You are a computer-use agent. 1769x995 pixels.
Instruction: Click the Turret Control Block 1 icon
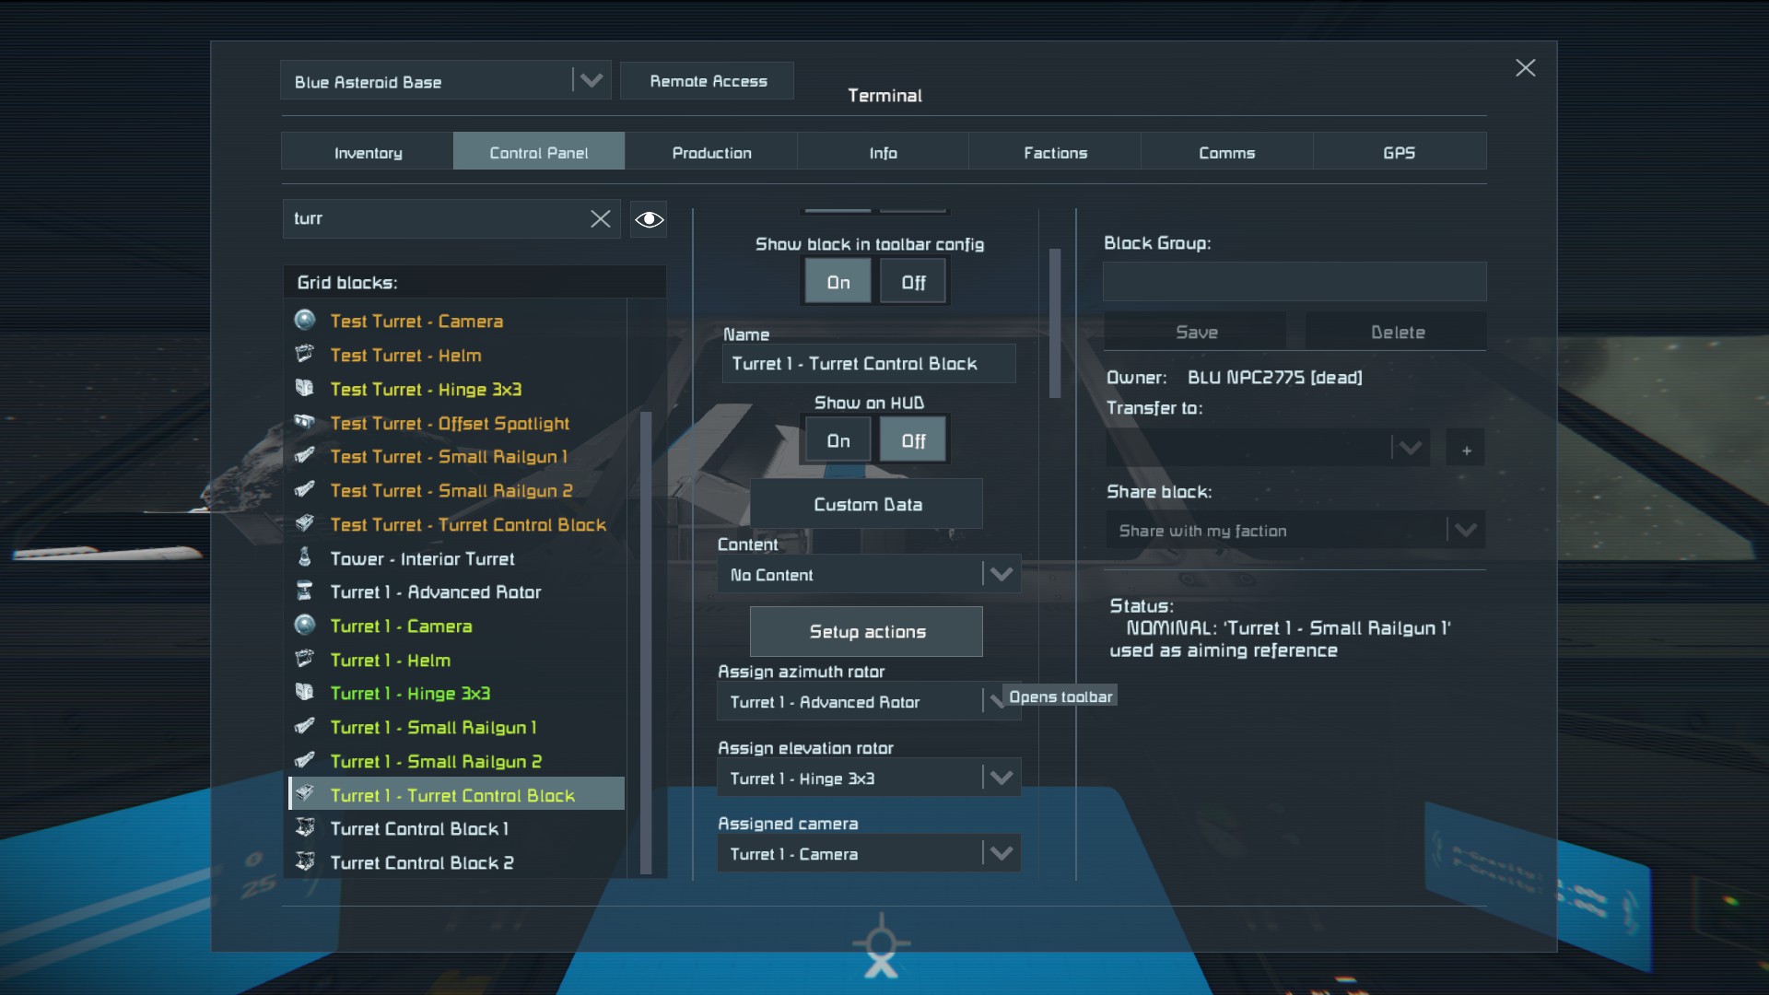pos(305,828)
